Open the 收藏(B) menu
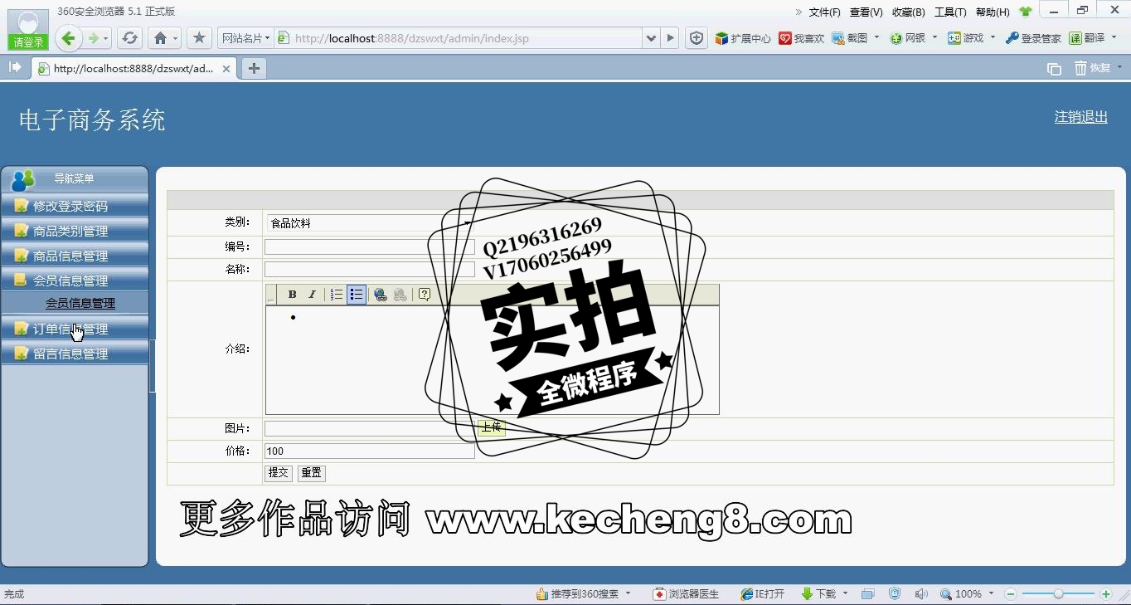 [x=908, y=12]
